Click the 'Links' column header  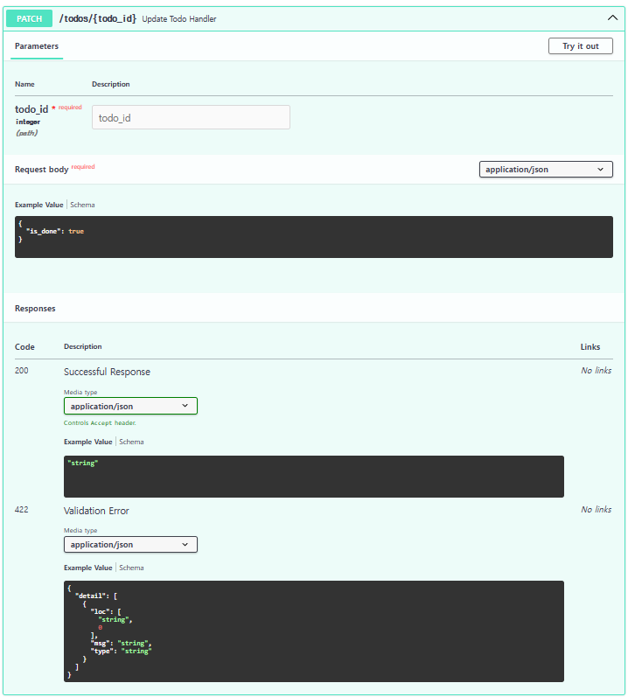click(x=590, y=346)
